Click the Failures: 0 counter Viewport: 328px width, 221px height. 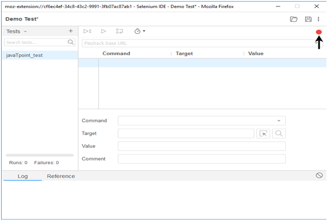click(47, 163)
